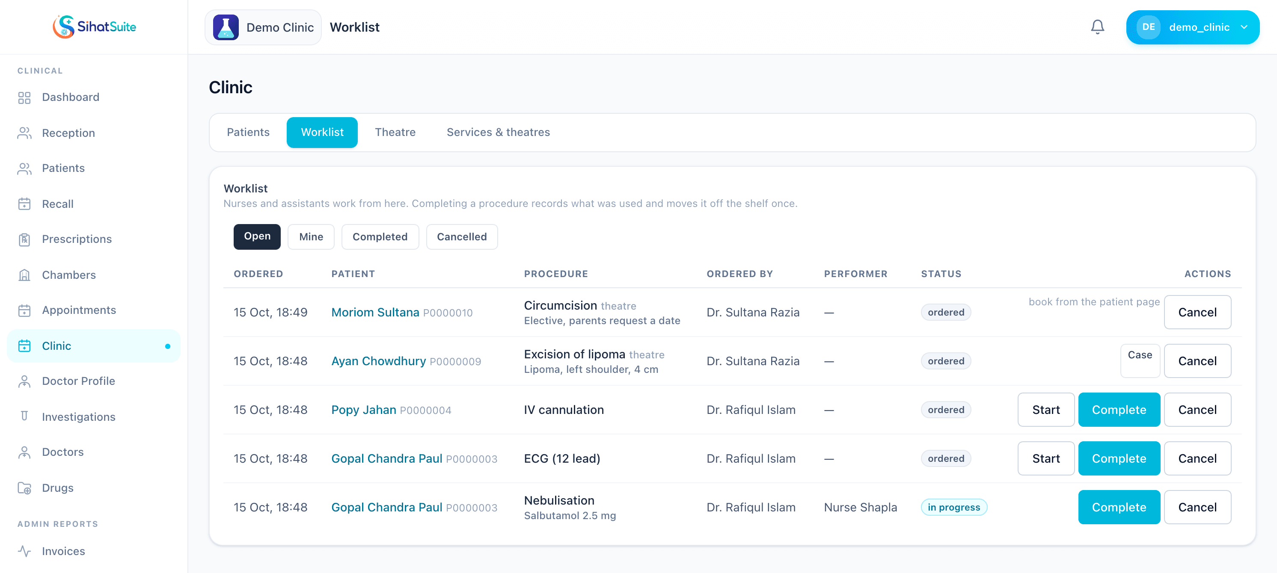Open Services & theatres tab
The image size is (1277, 573).
498,132
